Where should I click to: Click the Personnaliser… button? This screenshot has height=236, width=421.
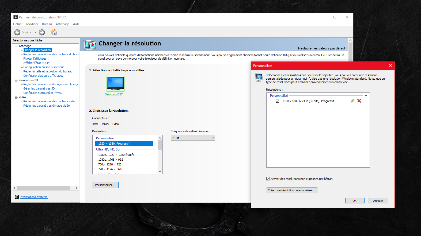tap(105, 185)
